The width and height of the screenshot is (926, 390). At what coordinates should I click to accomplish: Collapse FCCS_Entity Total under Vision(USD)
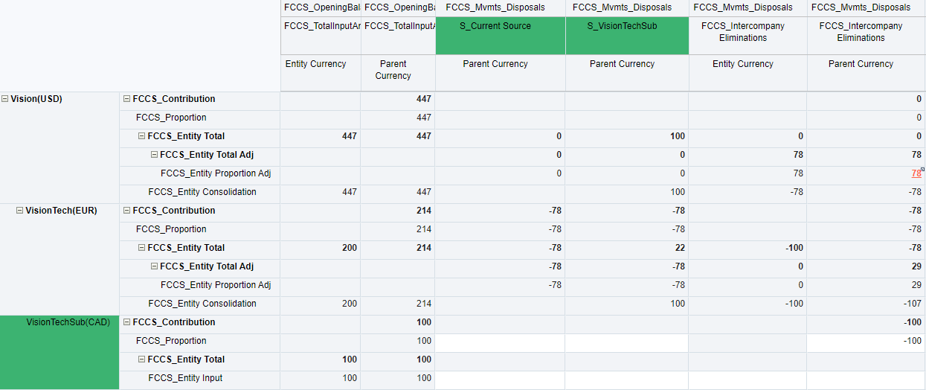[142, 136]
